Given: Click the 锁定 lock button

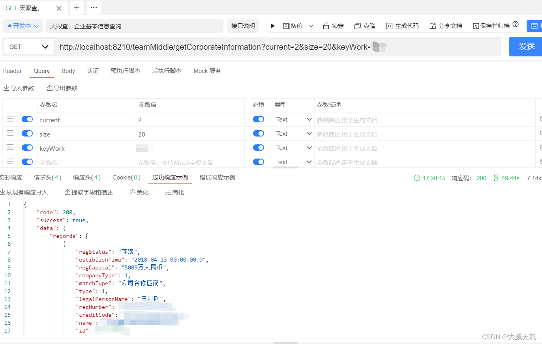Looking at the screenshot, I should point(334,26).
